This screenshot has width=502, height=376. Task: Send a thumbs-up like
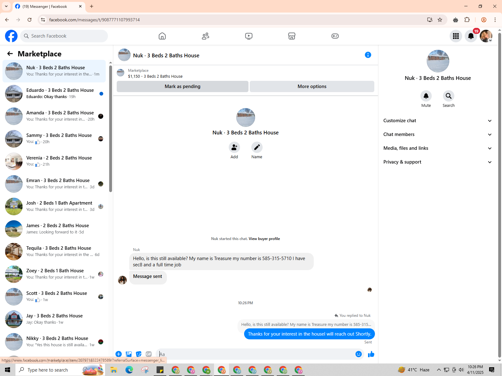(x=371, y=354)
